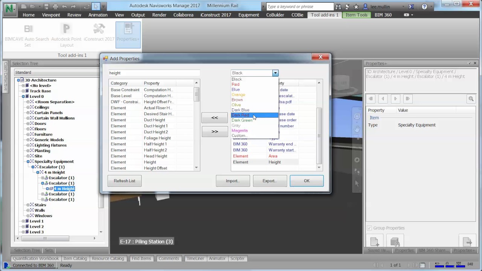Screen dimensions: 482x271
Task: Click the height search field in the dialog
Action: point(154,73)
